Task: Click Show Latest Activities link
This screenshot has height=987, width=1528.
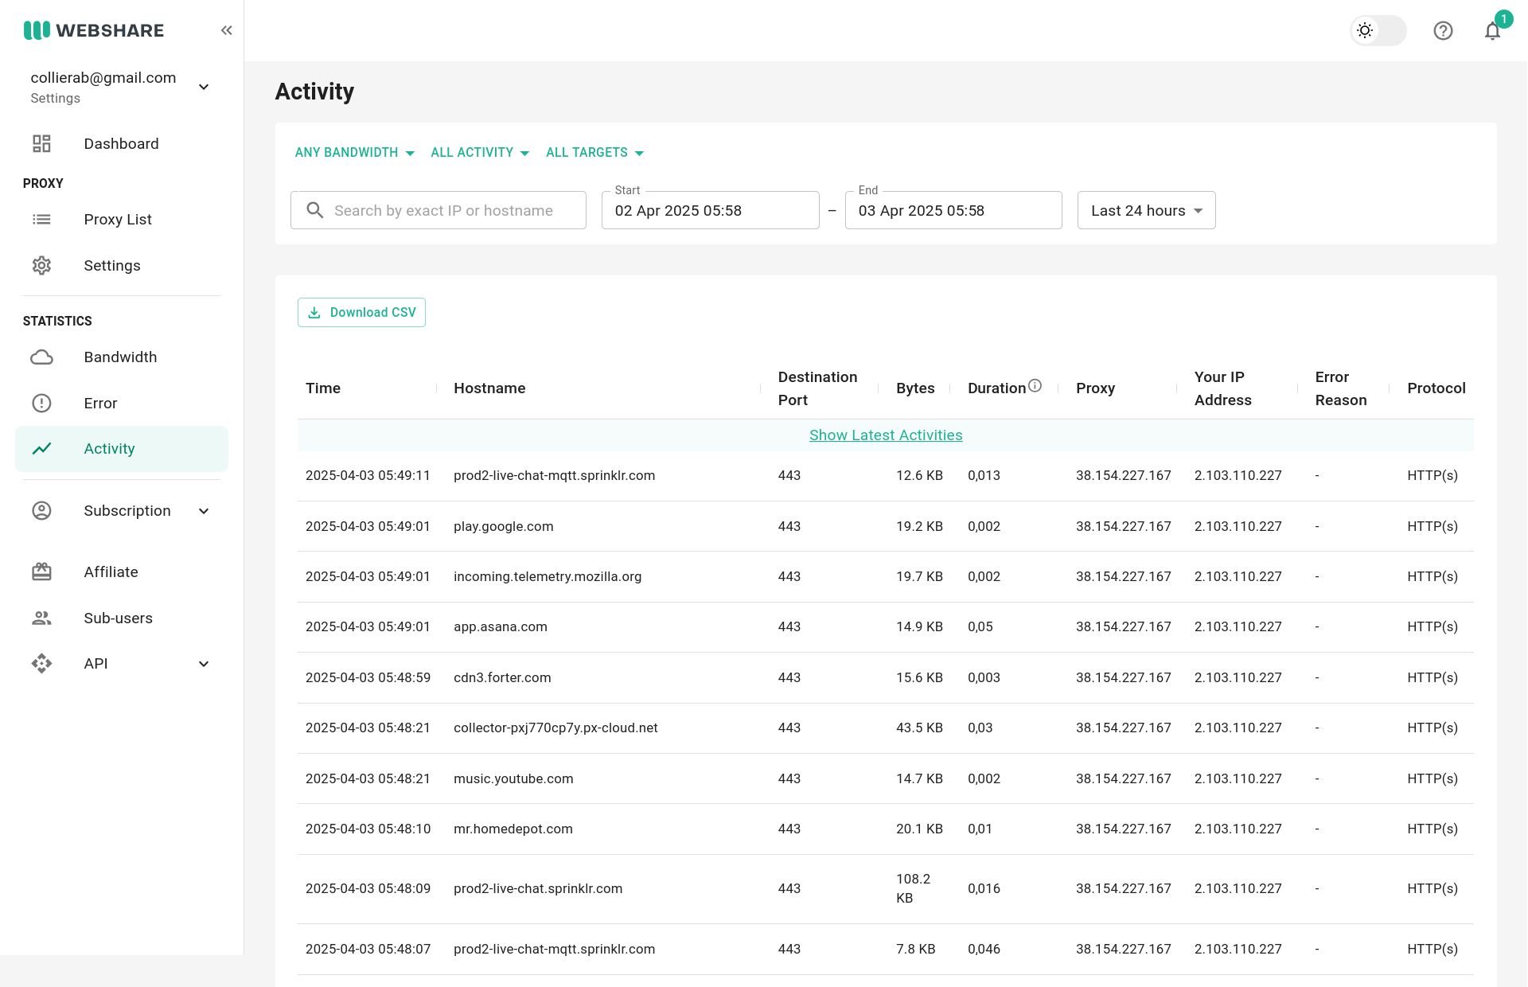Action: coord(886,435)
